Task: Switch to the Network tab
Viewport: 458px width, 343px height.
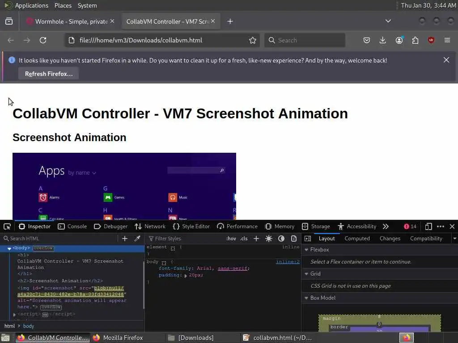Action: point(150,226)
